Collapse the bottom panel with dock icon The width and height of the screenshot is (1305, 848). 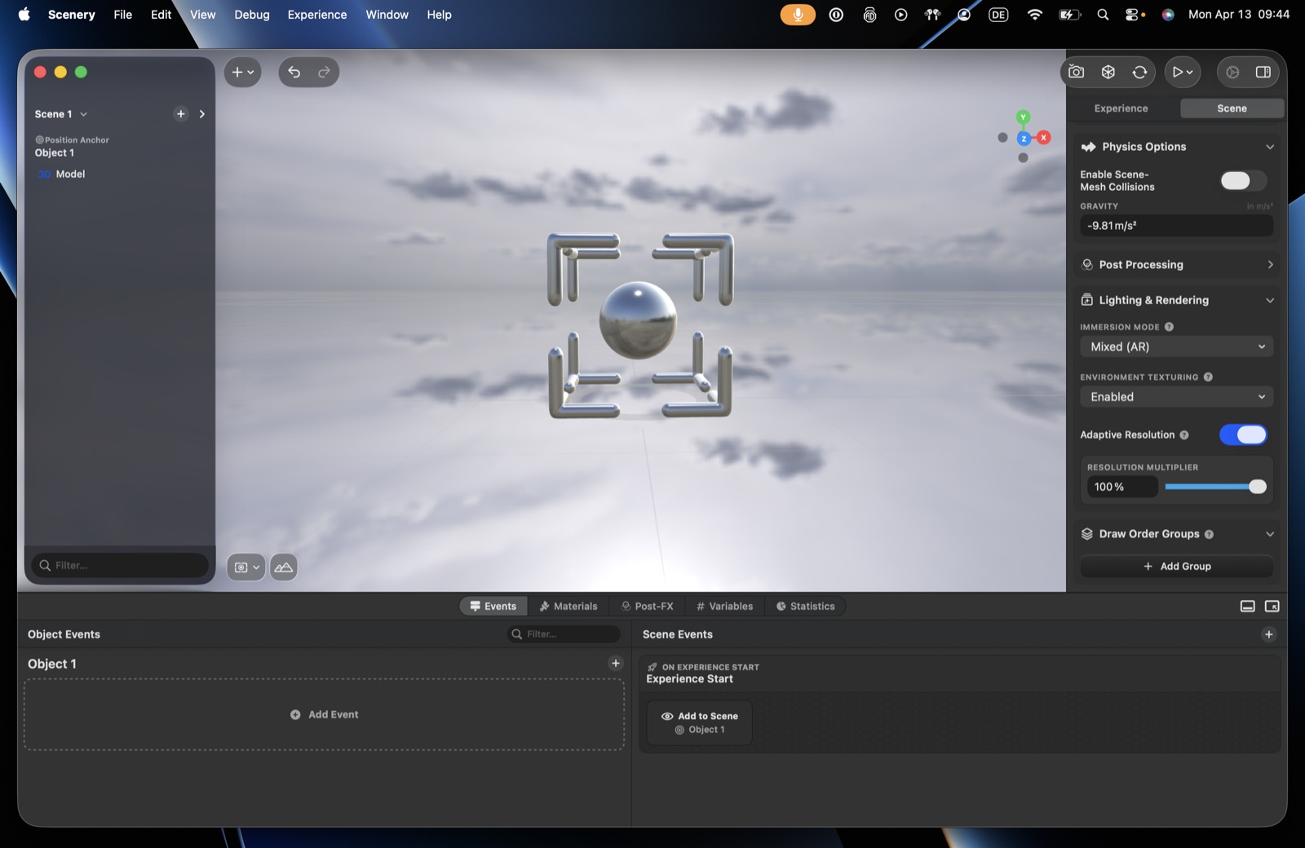pos(1247,606)
